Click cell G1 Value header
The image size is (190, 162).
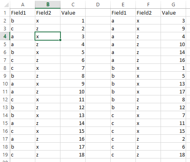tap(173, 13)
